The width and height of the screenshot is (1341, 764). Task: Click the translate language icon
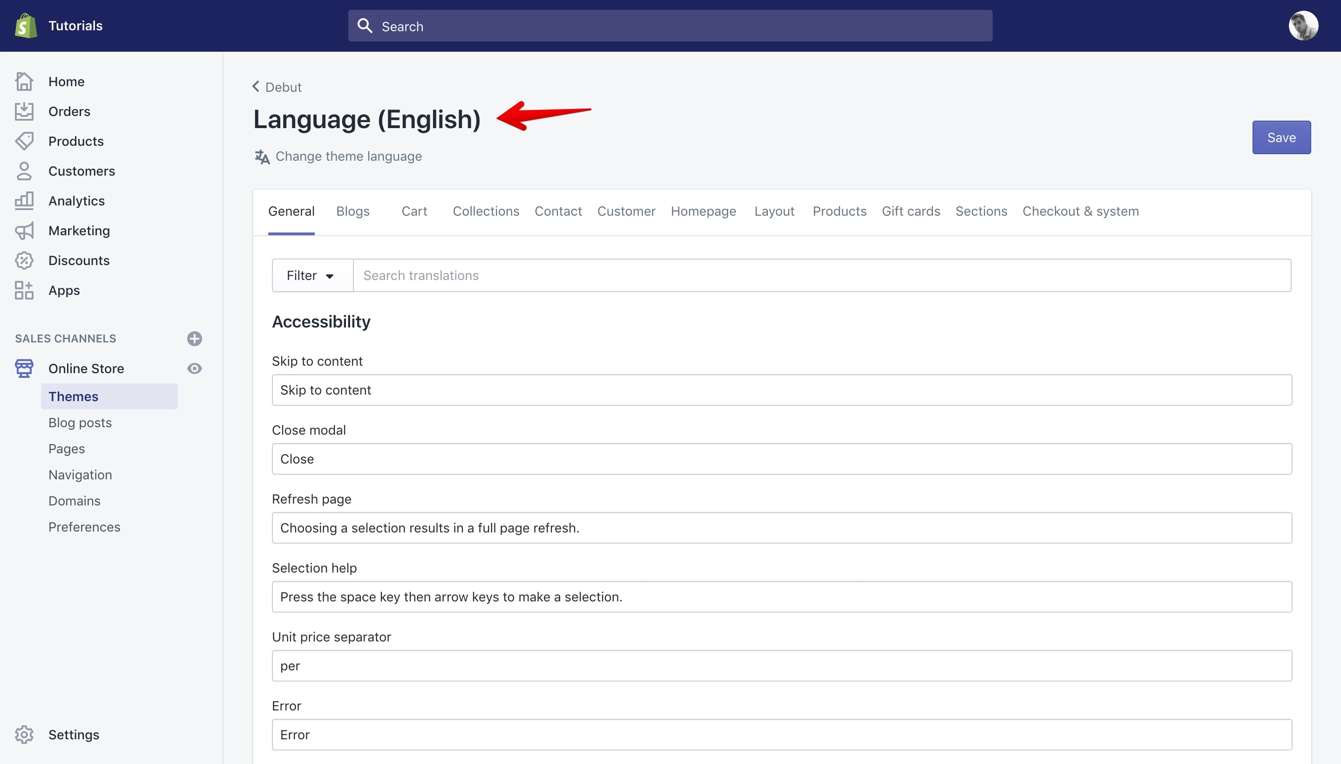click(x=262, y=157)
